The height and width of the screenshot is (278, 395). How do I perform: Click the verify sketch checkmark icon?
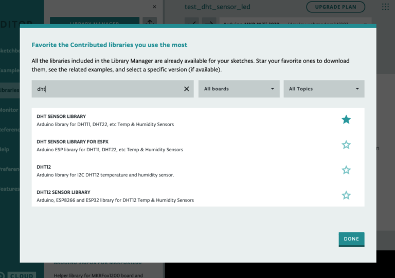[x=191, y=23]
